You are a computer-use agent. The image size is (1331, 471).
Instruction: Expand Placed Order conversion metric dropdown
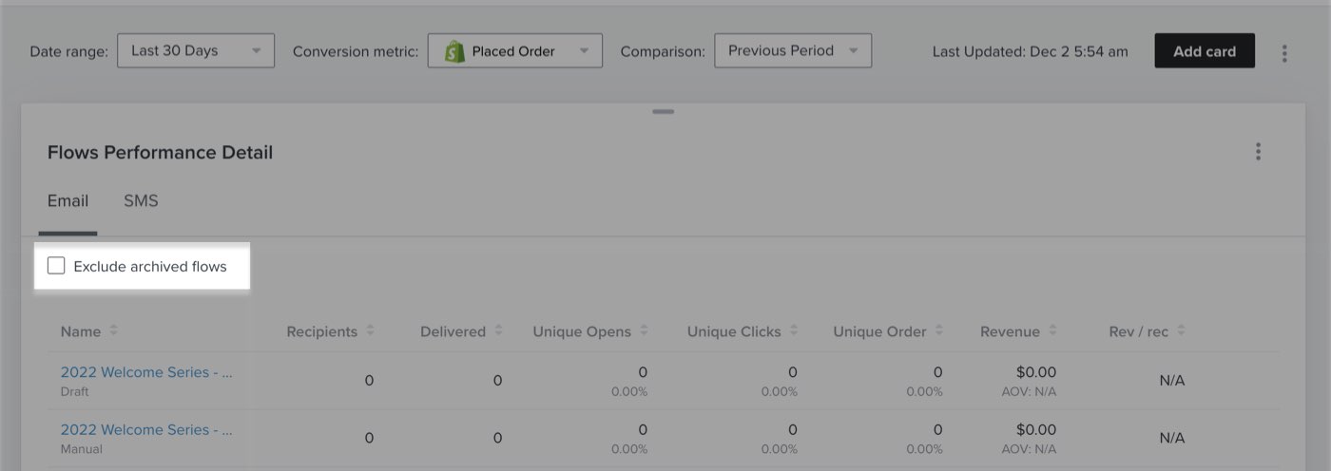pyautogui.click(x=514, y=51)
